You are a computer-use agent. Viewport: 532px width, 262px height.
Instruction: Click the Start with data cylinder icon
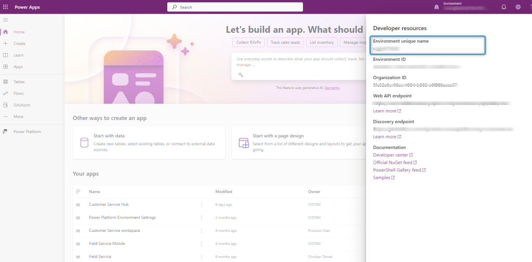(84, 142)
